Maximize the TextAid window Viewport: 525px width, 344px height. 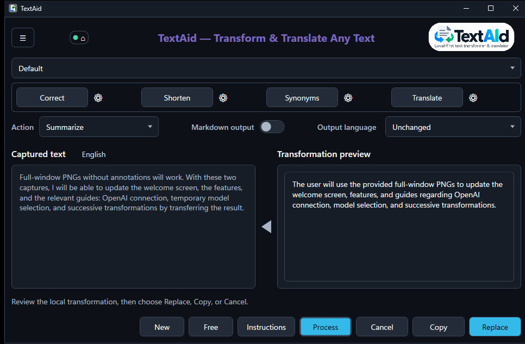pyautogui.click(x=491, y=8)
